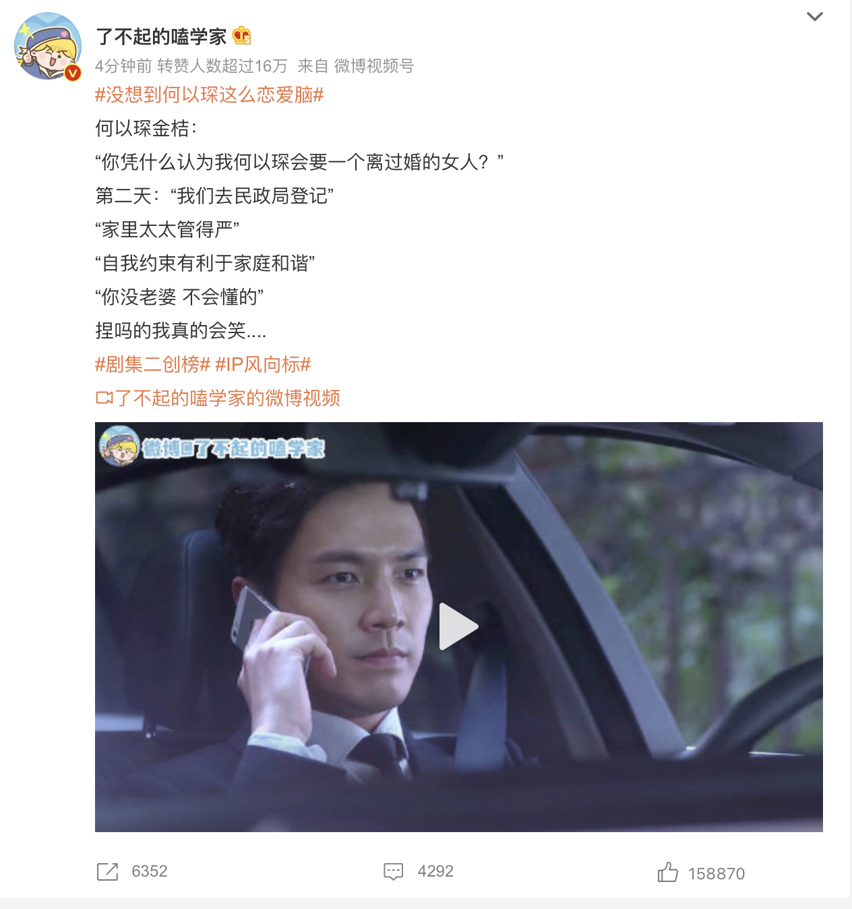The image size is (852, 909).
Task: Open the #剧集二创榜# topic
Action: point(153,365)
